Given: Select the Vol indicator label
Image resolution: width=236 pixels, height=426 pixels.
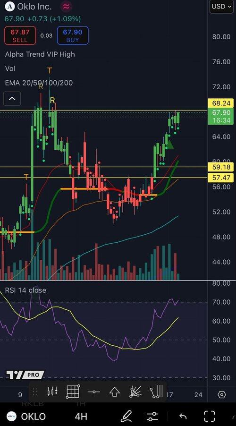Looking at the screenshot, I should point(10,68).
